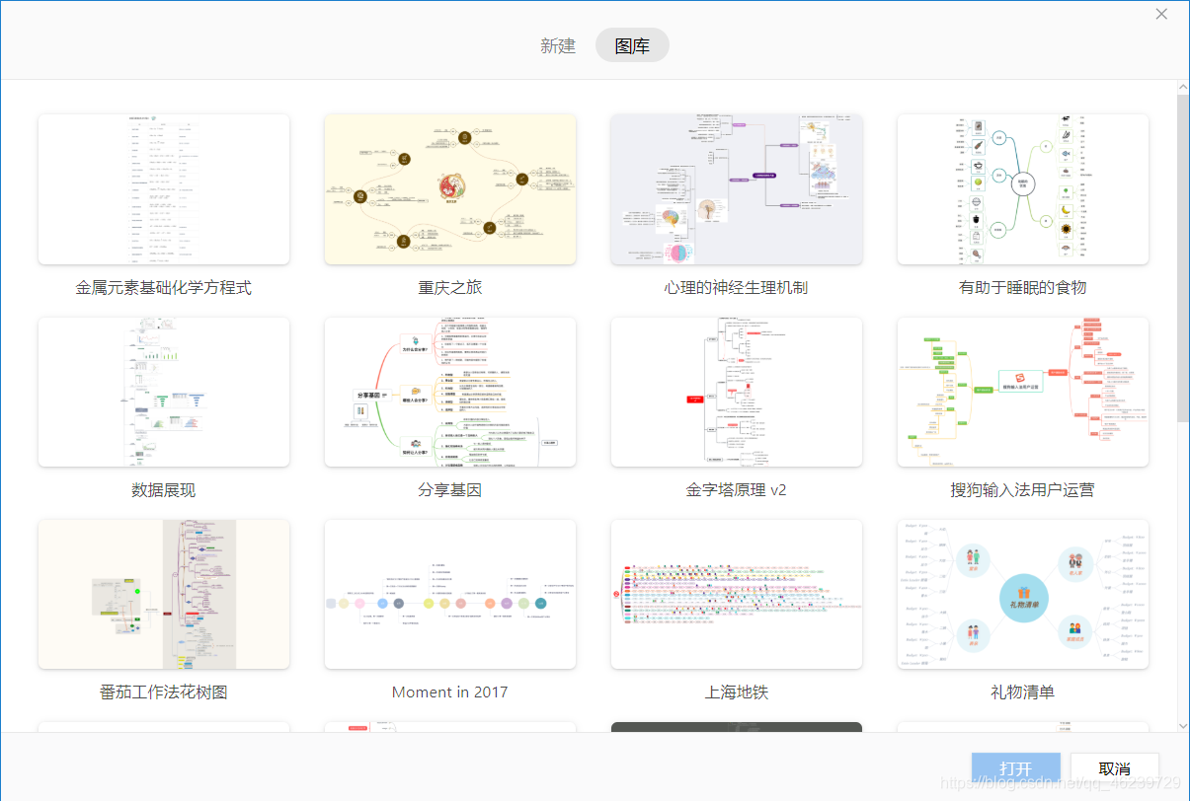Open the 分享基因 template thumbnail
Viewport: 1190px width, 801px height.
pyautogui.click(x=450, y=392)
